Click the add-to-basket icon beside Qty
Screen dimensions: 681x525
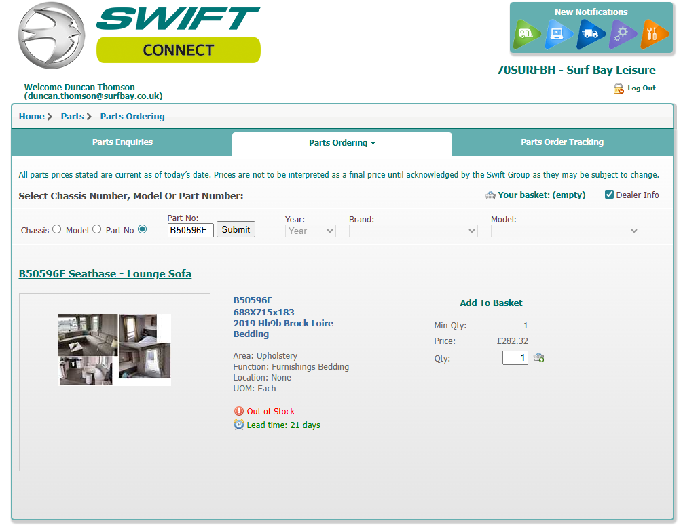[x=539, y=358]
